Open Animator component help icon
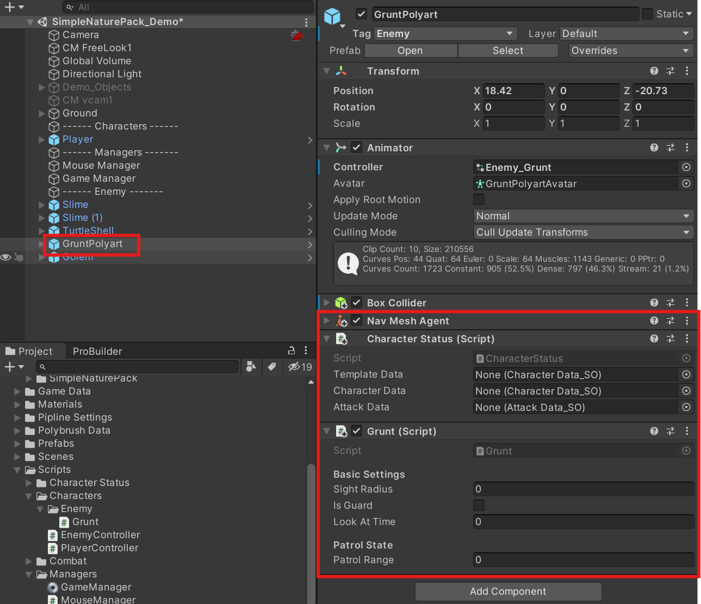Image resolution: width=701 pixels, height=604 pixels. point(654,147)
